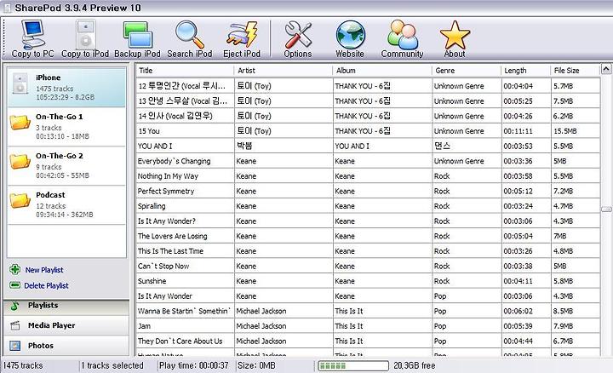Viewport: 613px width, 373px height.
Task: Click '1 tracks selected' in status bar
Action: pos(112,365)
